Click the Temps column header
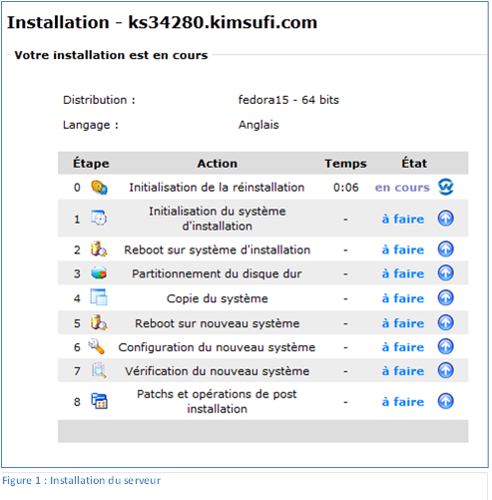 tap(345, 164)
